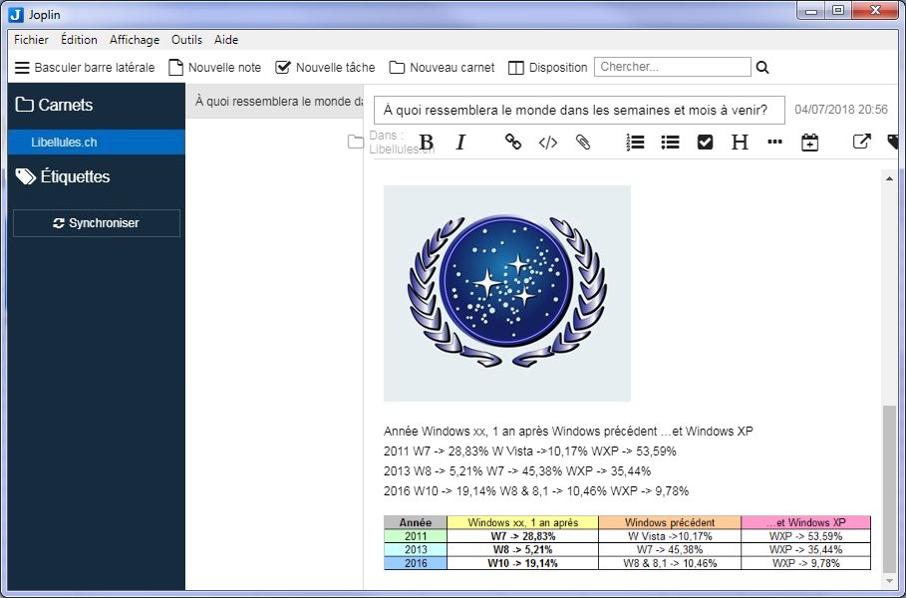Viewport: 906px width, 598px height.
Task: Run the search with the magnifier icon
Action: pyautogui.click(x=762, y=68)
